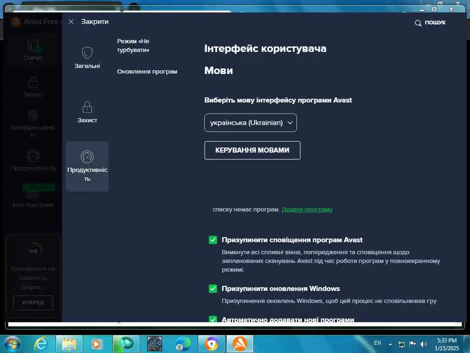This screenshot has width=470, height=353.
Task: Open the dark Win ISO taskbar icon
Action: (x=155, y=344)
